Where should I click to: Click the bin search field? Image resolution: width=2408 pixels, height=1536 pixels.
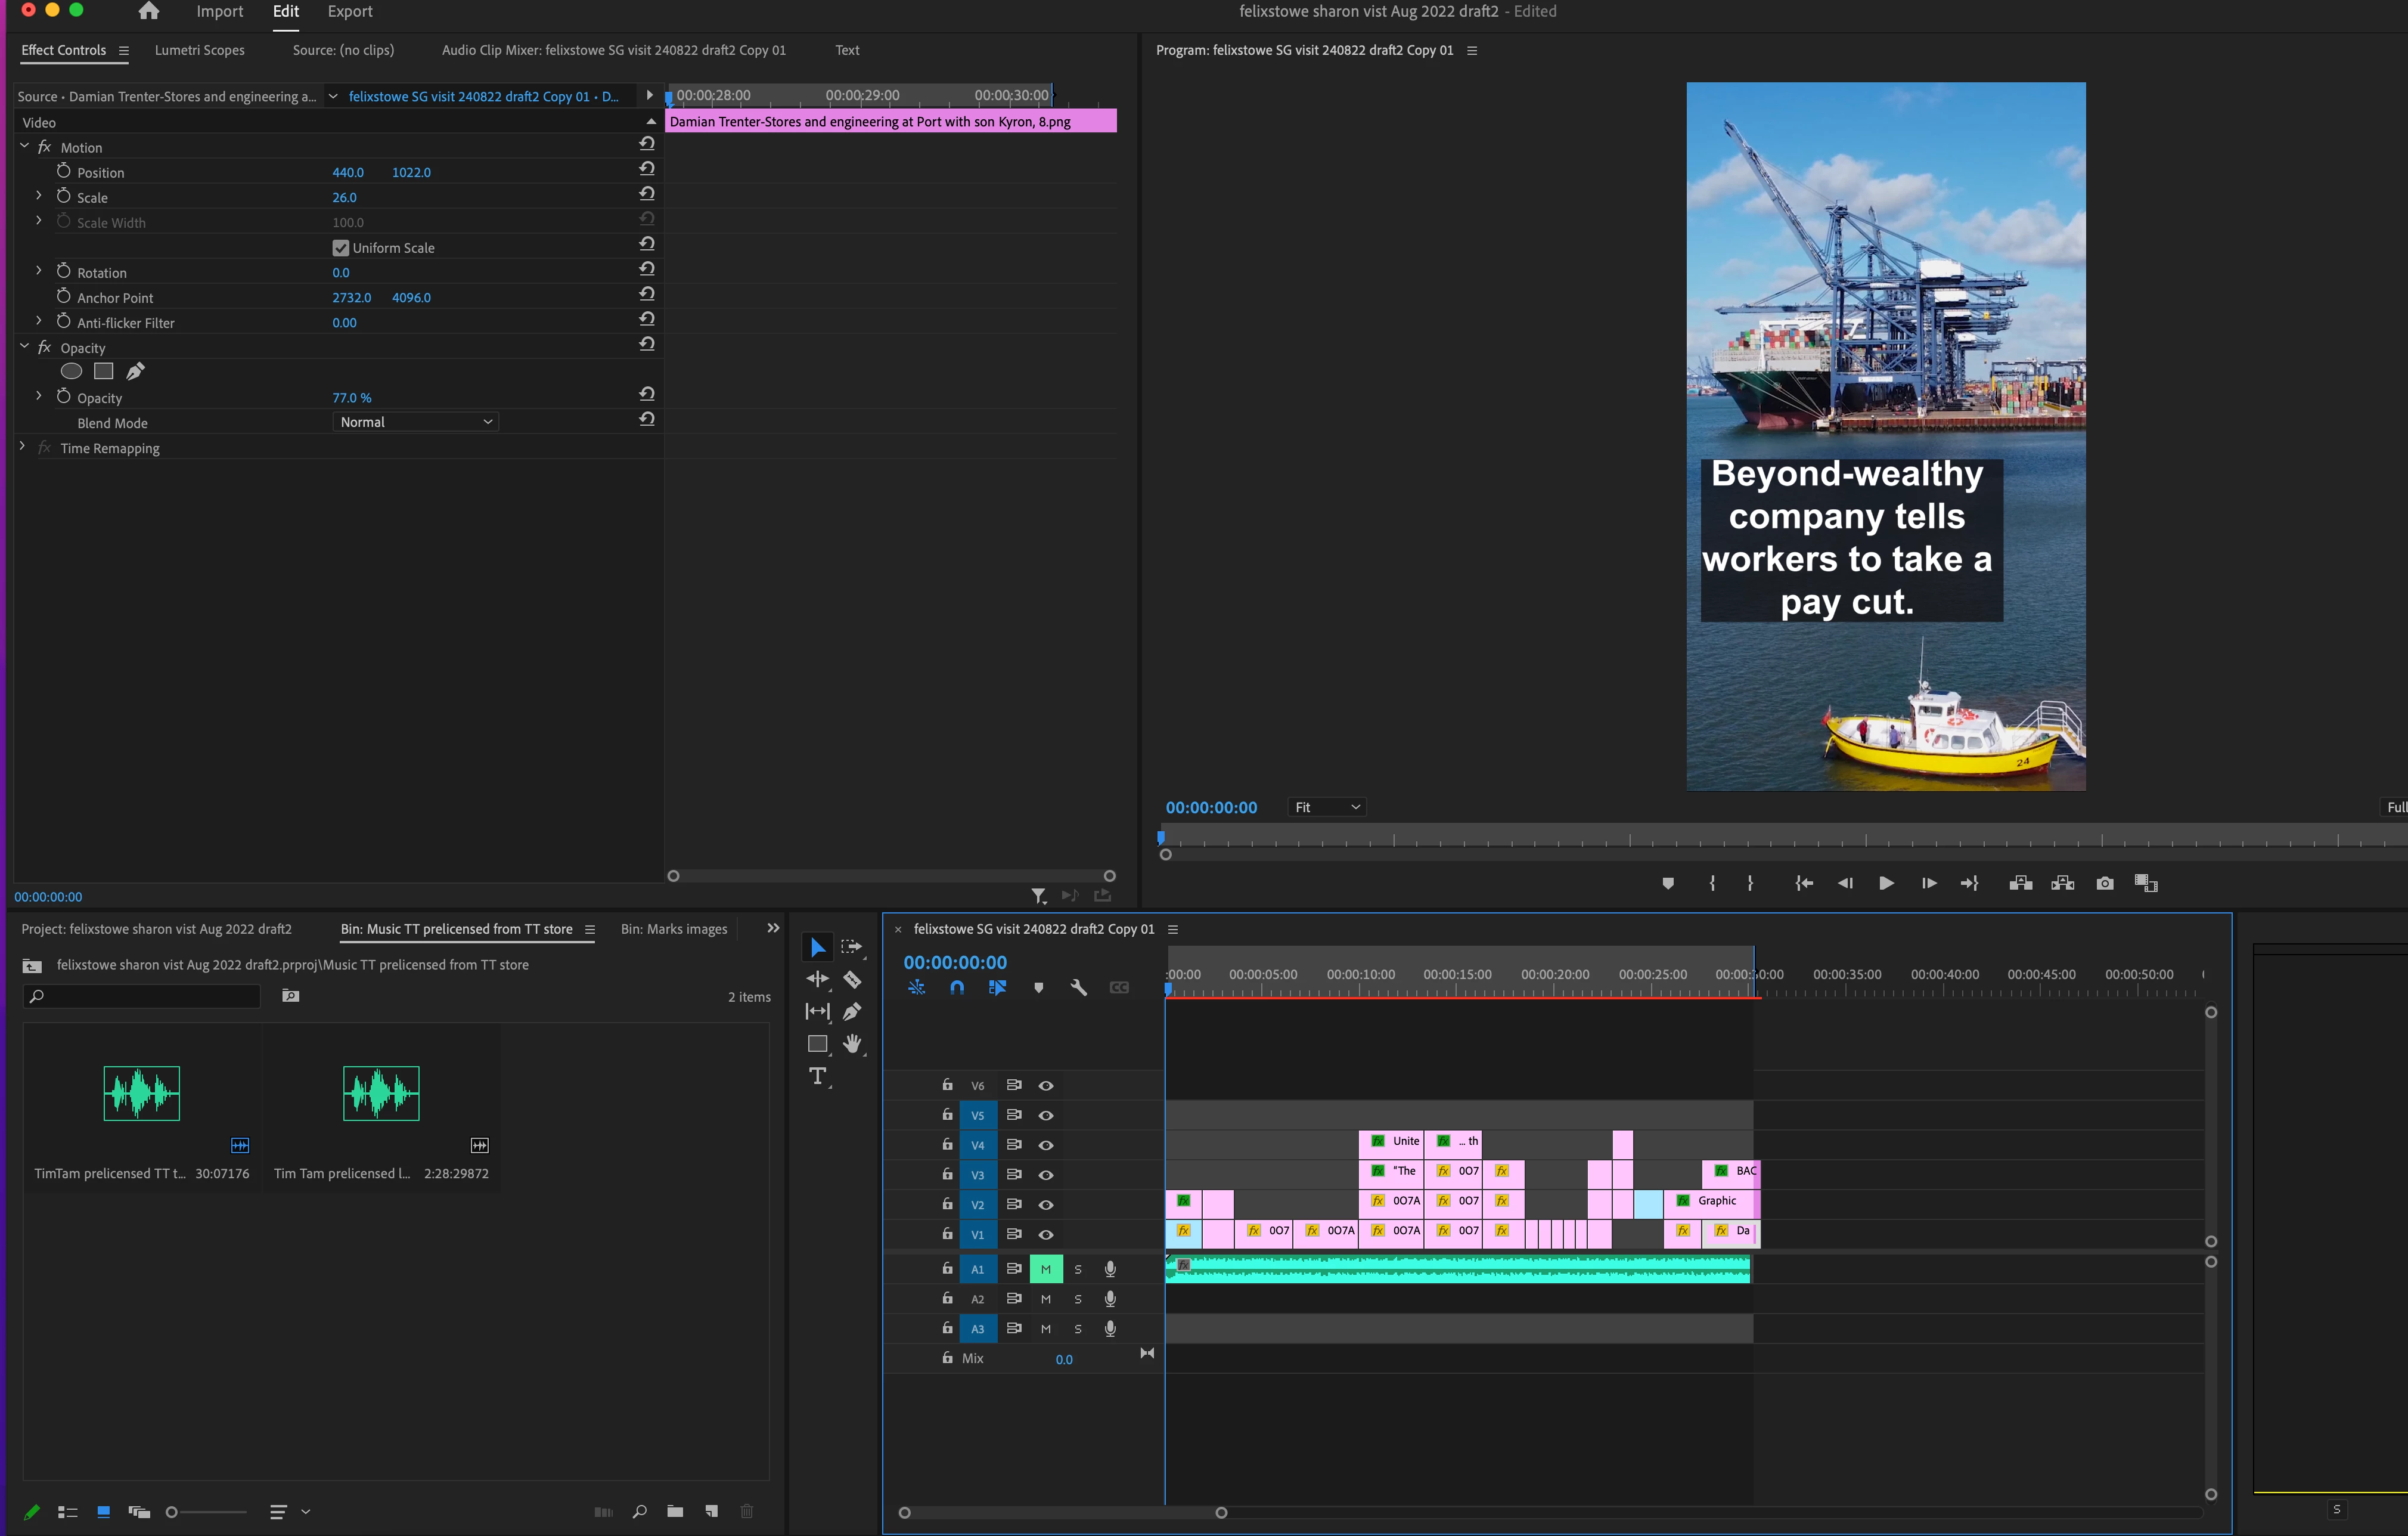tap(145, 996)
